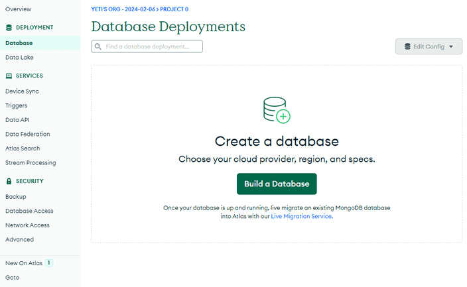Click the Deployment section stack icon
This screenshot has height=287, width=467.
pos(9,28)
